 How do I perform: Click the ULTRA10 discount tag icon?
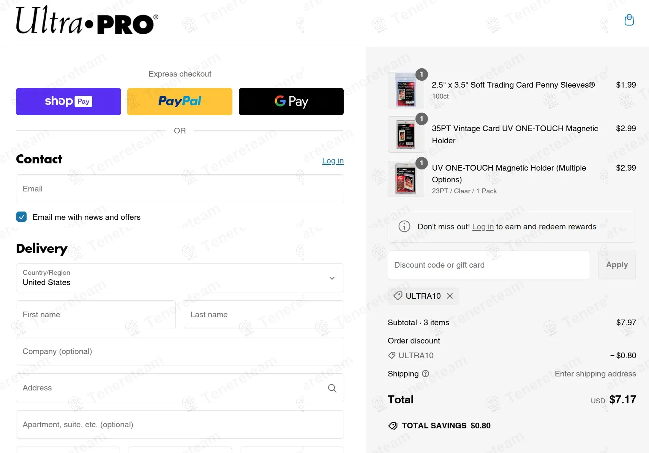pyautogui.click(x=398, y=296)
